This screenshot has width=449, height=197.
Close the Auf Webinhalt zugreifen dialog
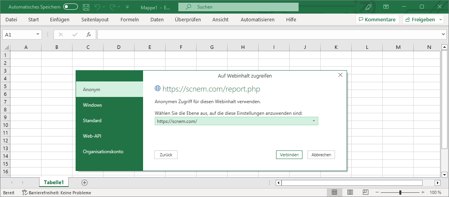click(x=340, y=75)
